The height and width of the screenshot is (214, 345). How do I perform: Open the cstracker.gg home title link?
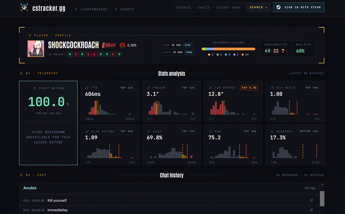49,8
